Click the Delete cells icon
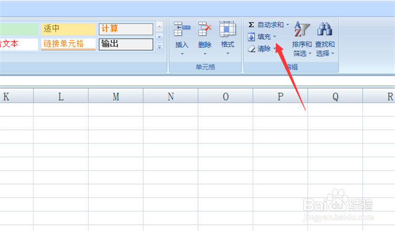395x231 pixels. [204, 29]
